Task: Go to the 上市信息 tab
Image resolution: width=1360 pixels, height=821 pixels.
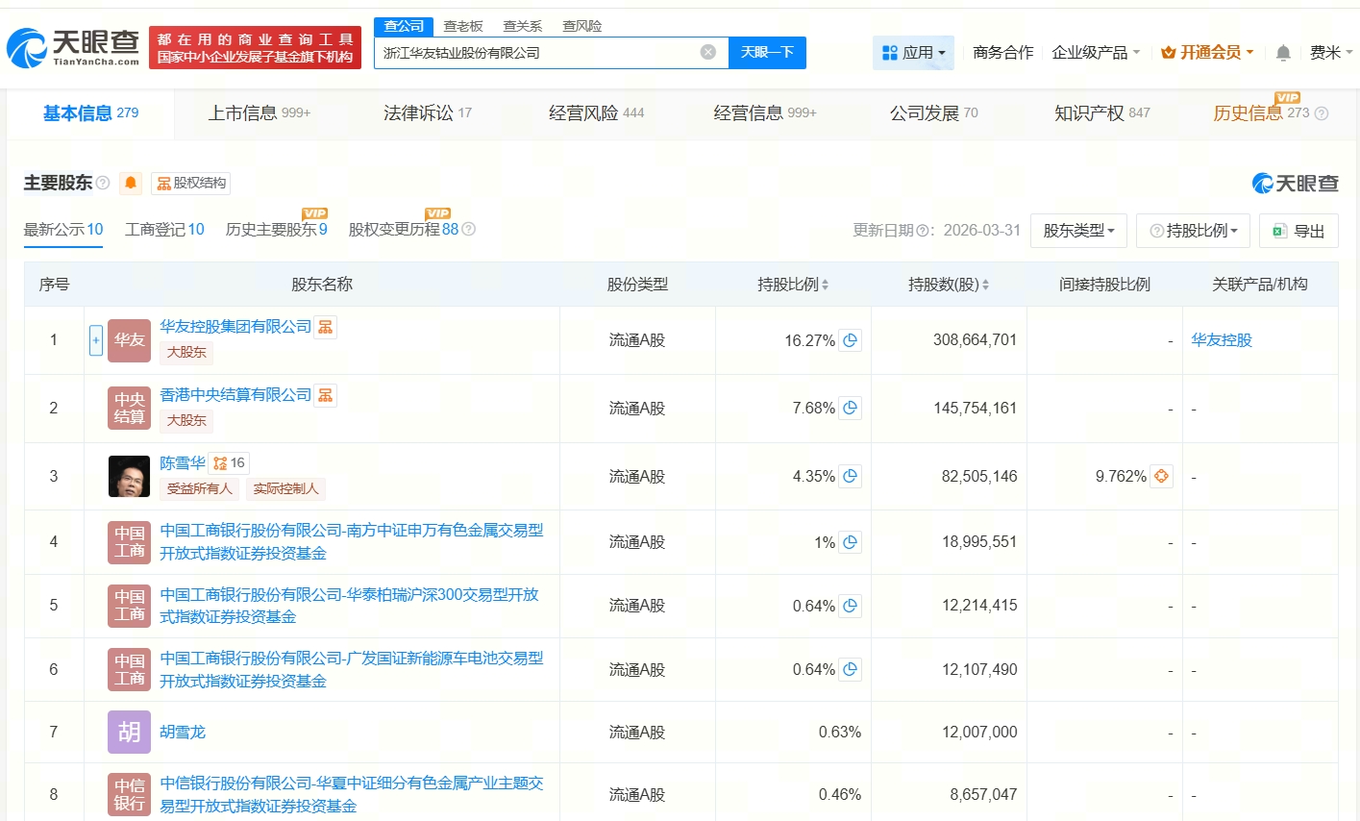Action: point(260,113)
